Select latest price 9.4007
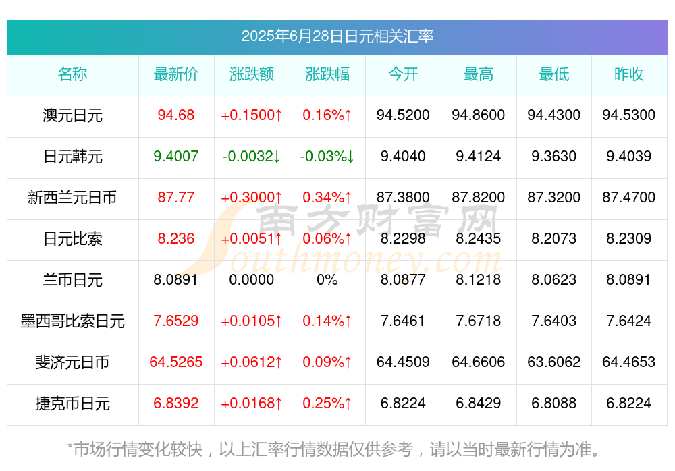Viewport: 675px width, 471px height. 176,157
